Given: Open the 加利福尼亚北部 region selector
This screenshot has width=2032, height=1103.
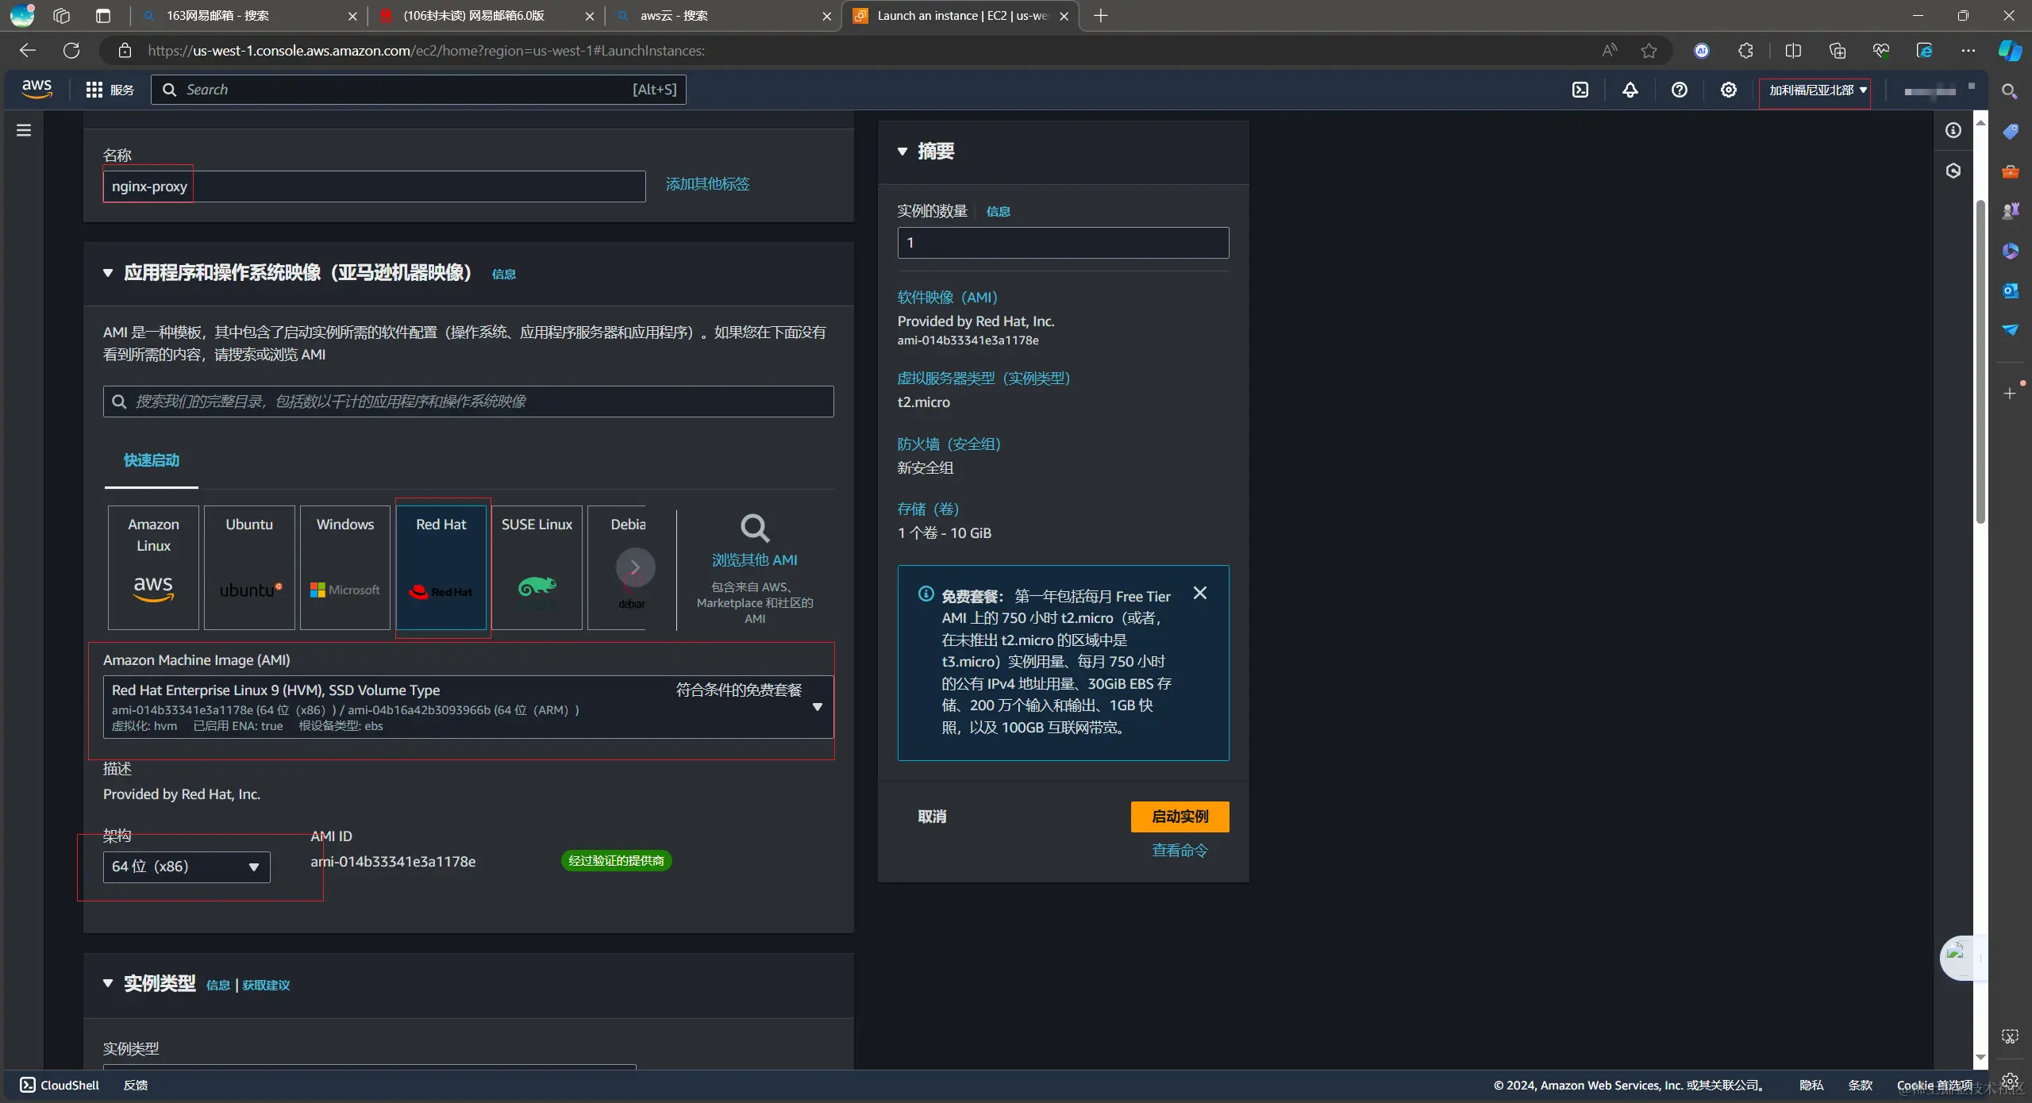Looking at the screenshot, I should 1816,90.
